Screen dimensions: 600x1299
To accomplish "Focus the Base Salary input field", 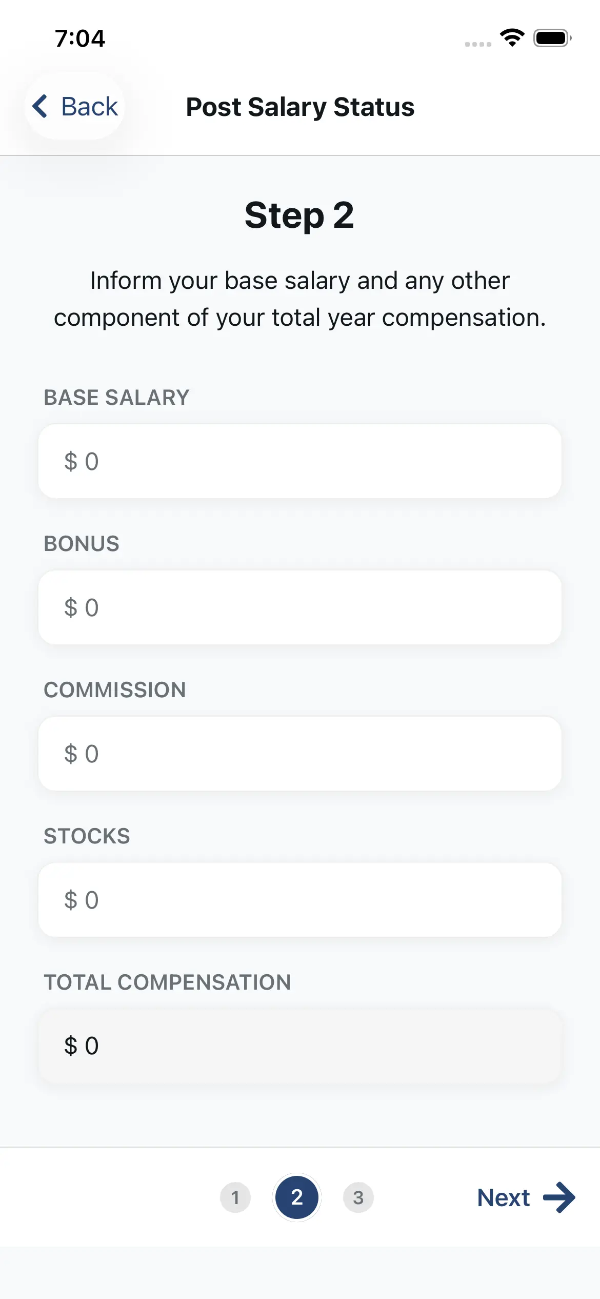I will tap(300, 461).
